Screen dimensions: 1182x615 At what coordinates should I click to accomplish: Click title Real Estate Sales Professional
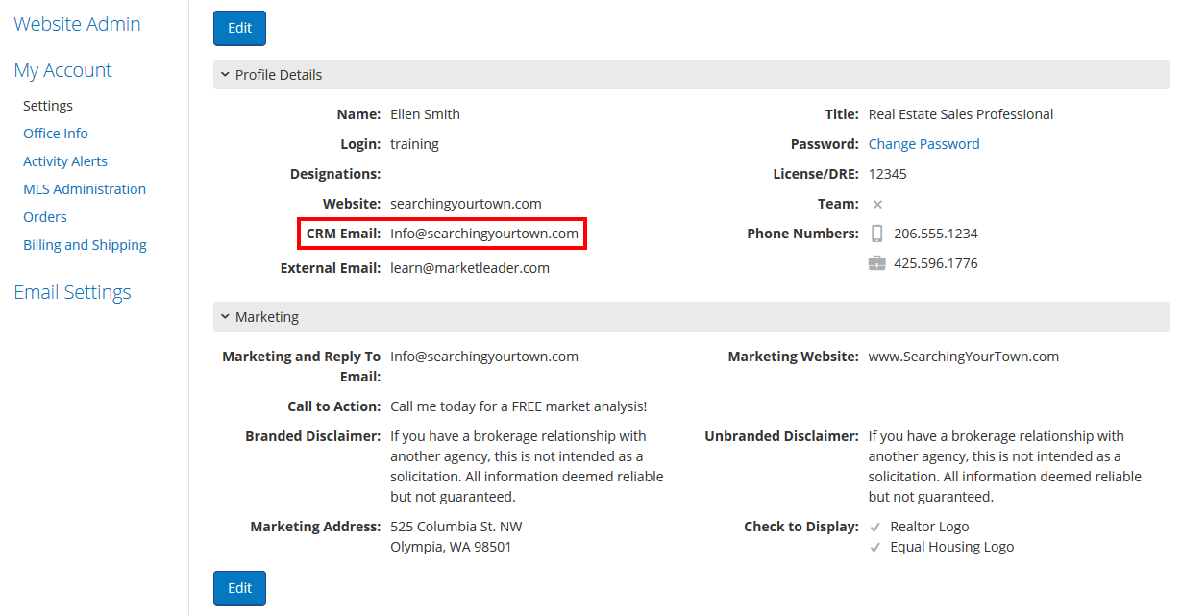pyautogui.click(x=961, y=114)
